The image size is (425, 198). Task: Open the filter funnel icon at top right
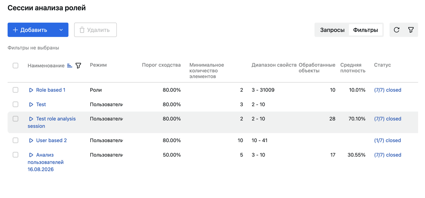pos(411,30)
